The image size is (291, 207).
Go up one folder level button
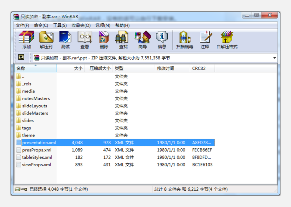pyautogui.click(x=21, y=57)
